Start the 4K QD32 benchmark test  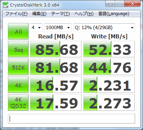coord(18,103)
